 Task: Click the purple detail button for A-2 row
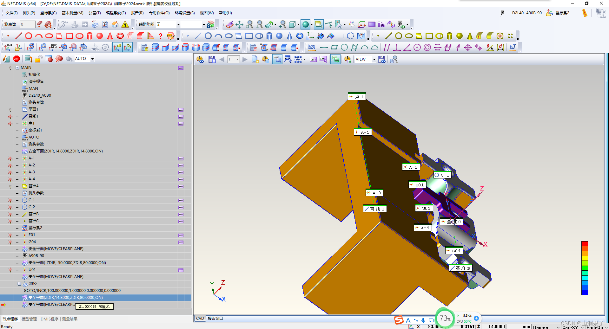tap(181, 165)
